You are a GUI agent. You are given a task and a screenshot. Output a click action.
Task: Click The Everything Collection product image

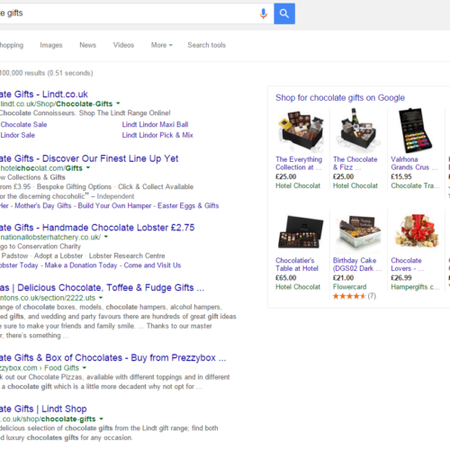click(x=301, y=130)
